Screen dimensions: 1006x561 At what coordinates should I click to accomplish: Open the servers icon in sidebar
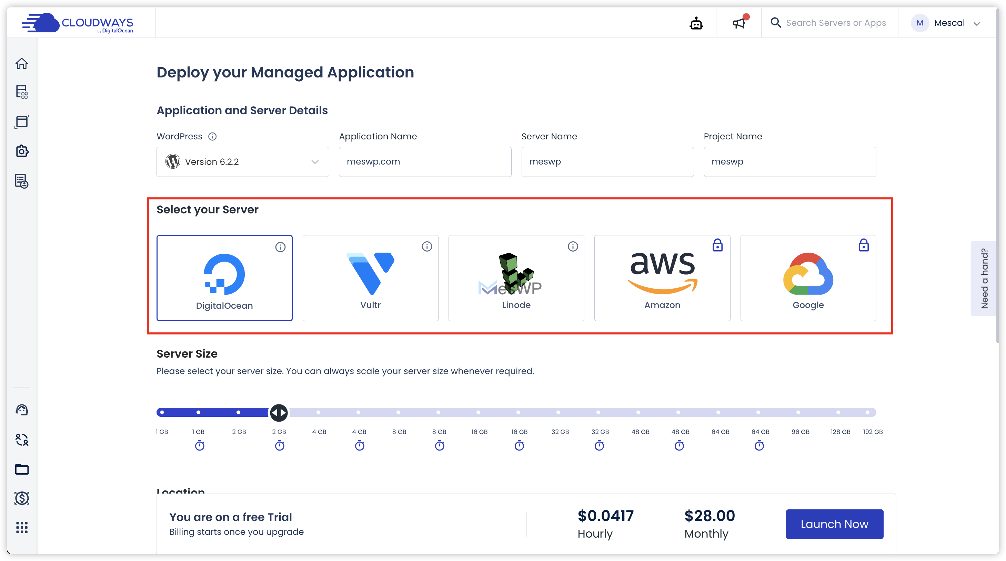pyautogui.click(x=22, y=92)
